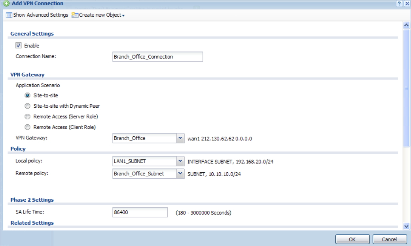The image size is (411, 246).
Task: Click the Create new Object icon
Action: point(75,15)
